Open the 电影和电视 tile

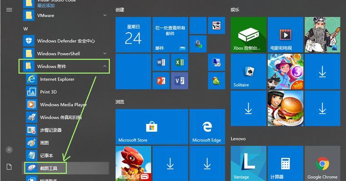click(286, 35)
